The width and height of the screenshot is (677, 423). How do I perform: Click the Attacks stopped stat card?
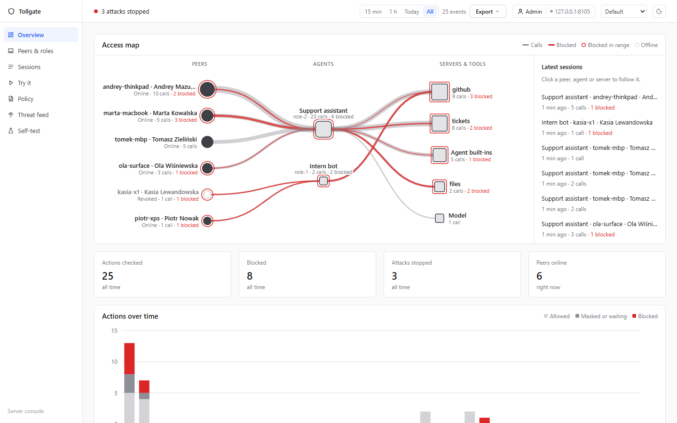click(452, 274)
